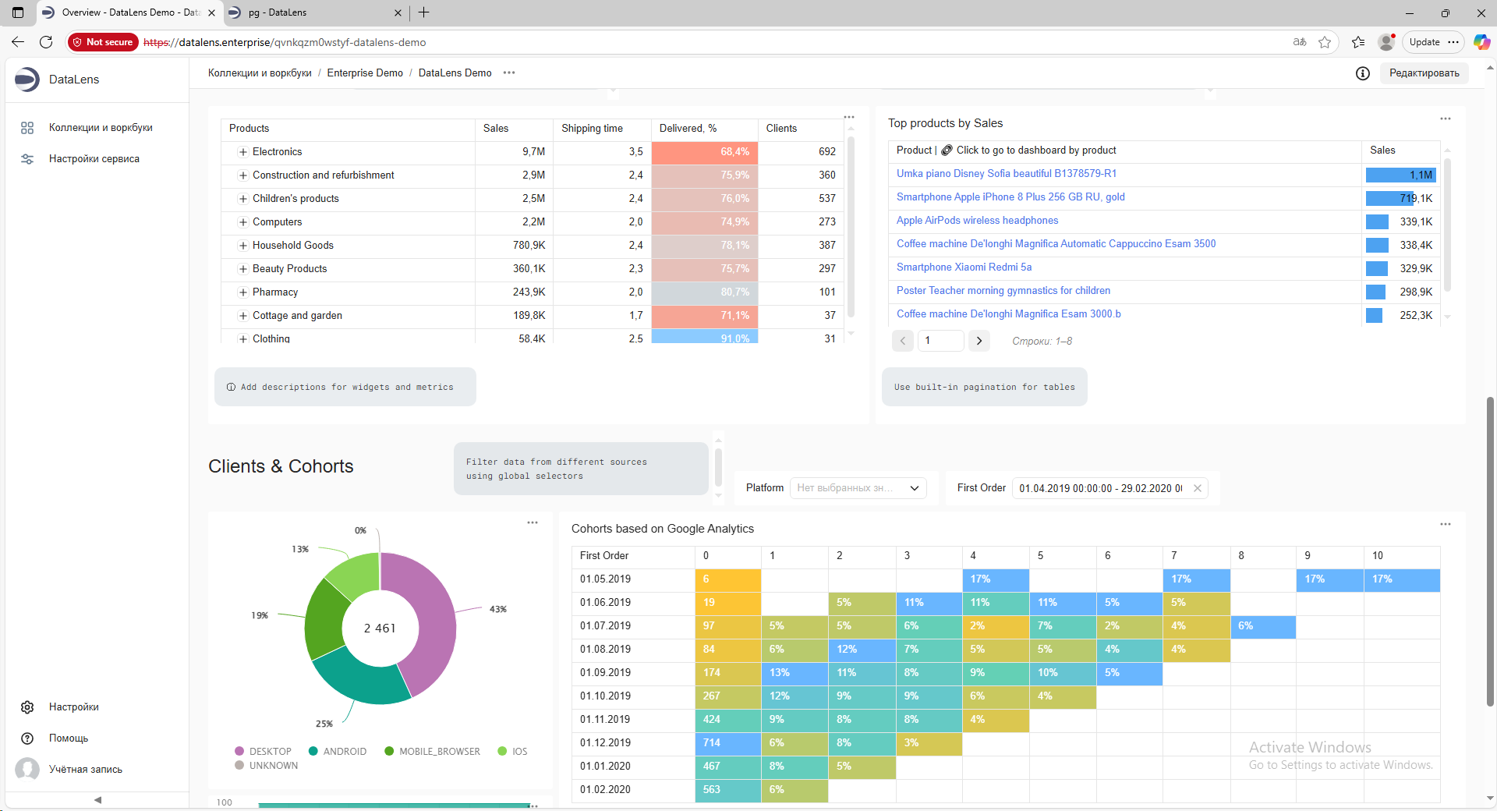Viewport: 1497px width, 811px height.
Task: Open the donut chart widget options menu
Action: (x=533, y=523)
